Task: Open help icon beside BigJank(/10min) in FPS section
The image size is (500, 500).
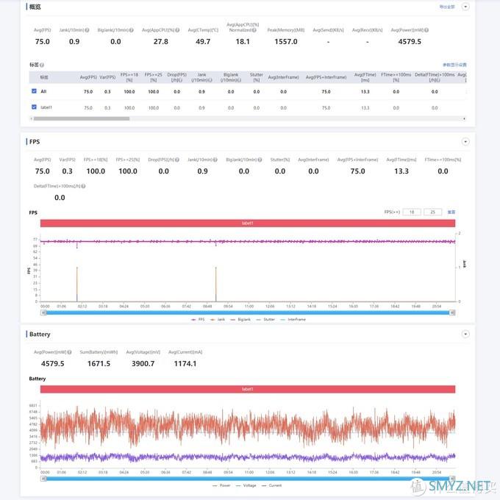Action: pos(260,160)
